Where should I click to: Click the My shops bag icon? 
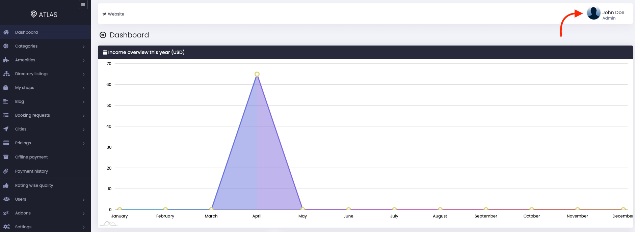coord(6,88)
